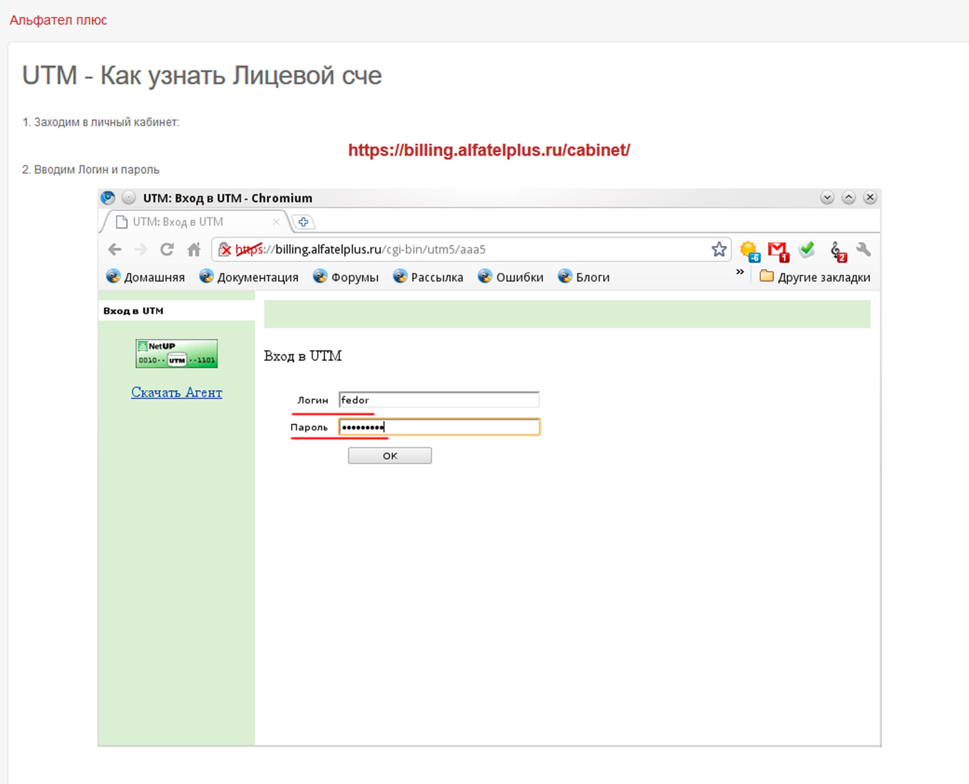Open a new tab with plus button
Viewport: 969px width, 784px height.
click(x=303, y=221)
